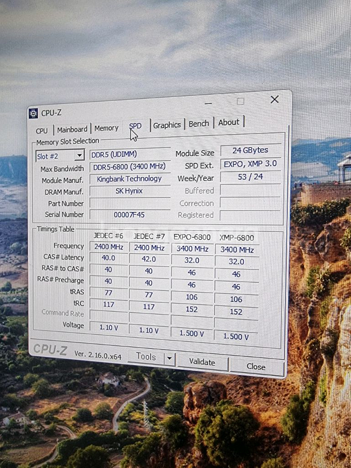This screenshot has height=468, width=351.
Task: Click the Kingbank Technology manufacturer field
Action: (130, 179)
